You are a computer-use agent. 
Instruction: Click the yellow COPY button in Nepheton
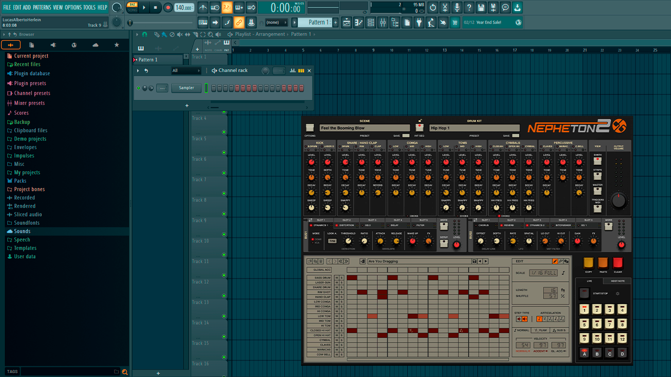pyautogui.click(x=588, y=263)
